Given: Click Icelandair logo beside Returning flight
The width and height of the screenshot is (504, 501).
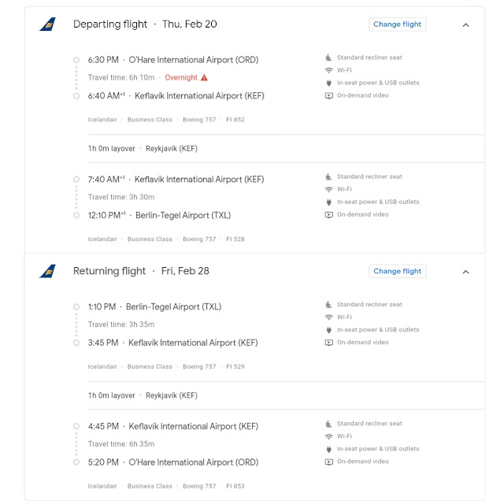Looking at the screenshot, I should [x=48, y=271].
